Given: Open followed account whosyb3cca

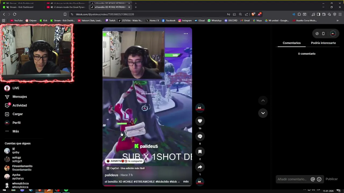Looking at the screenshot, I should pyautogui.click(x=16, y=185).
